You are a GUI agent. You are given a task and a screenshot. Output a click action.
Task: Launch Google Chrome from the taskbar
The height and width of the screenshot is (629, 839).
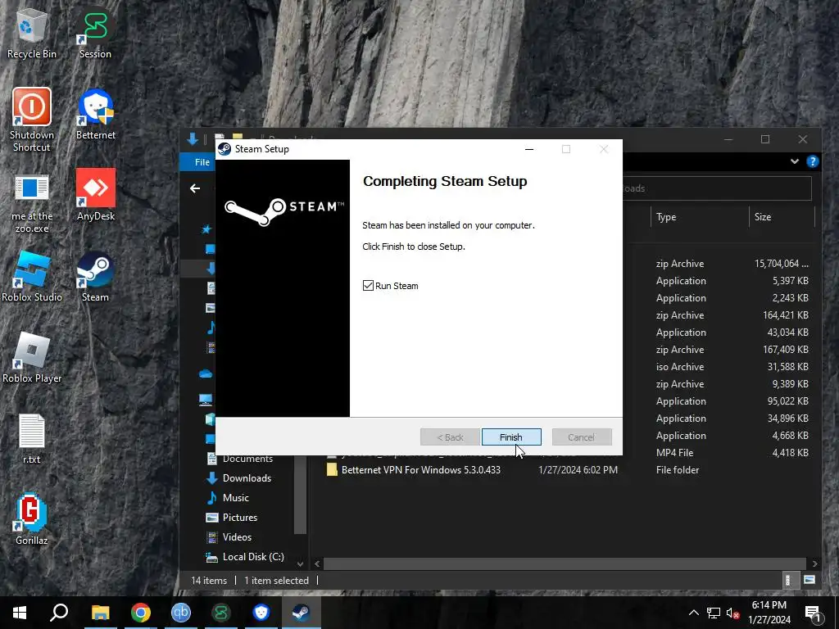(x=141, y=613)
